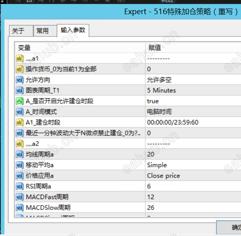This screenshot has width=241, height=236.
Task: Click the 确定 button
Action: [229, 227]
